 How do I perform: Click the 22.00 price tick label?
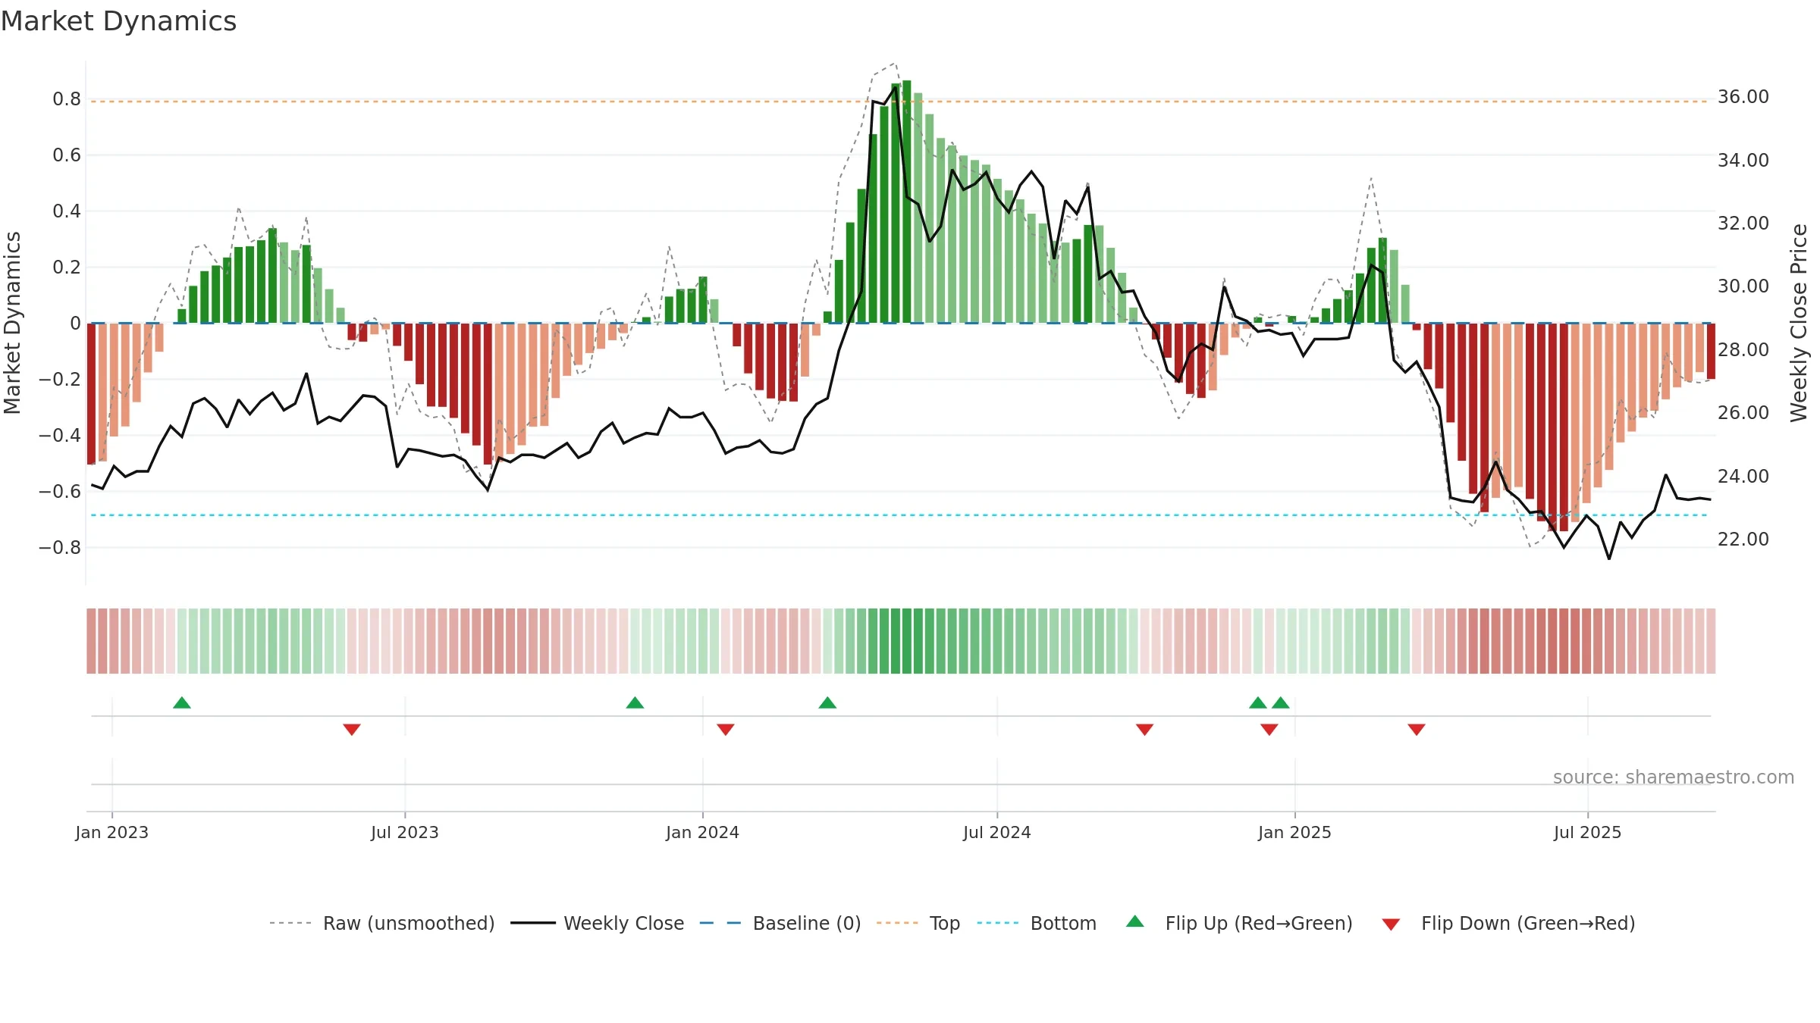tap(1743, 540)
